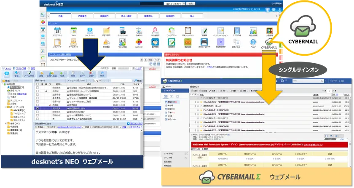This screenshot has height=188, width=354.
Task: Open the Status flag dropdown in NEO webmail toolbar
Action: (x=91, y=74)
